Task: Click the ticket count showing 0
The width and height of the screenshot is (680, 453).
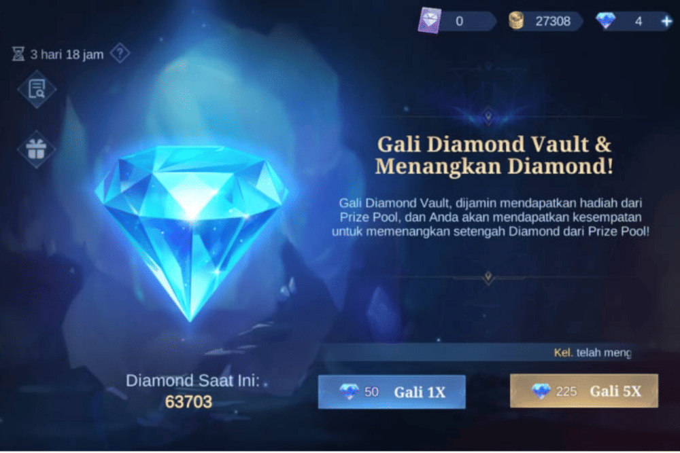Action: [459, 21]
